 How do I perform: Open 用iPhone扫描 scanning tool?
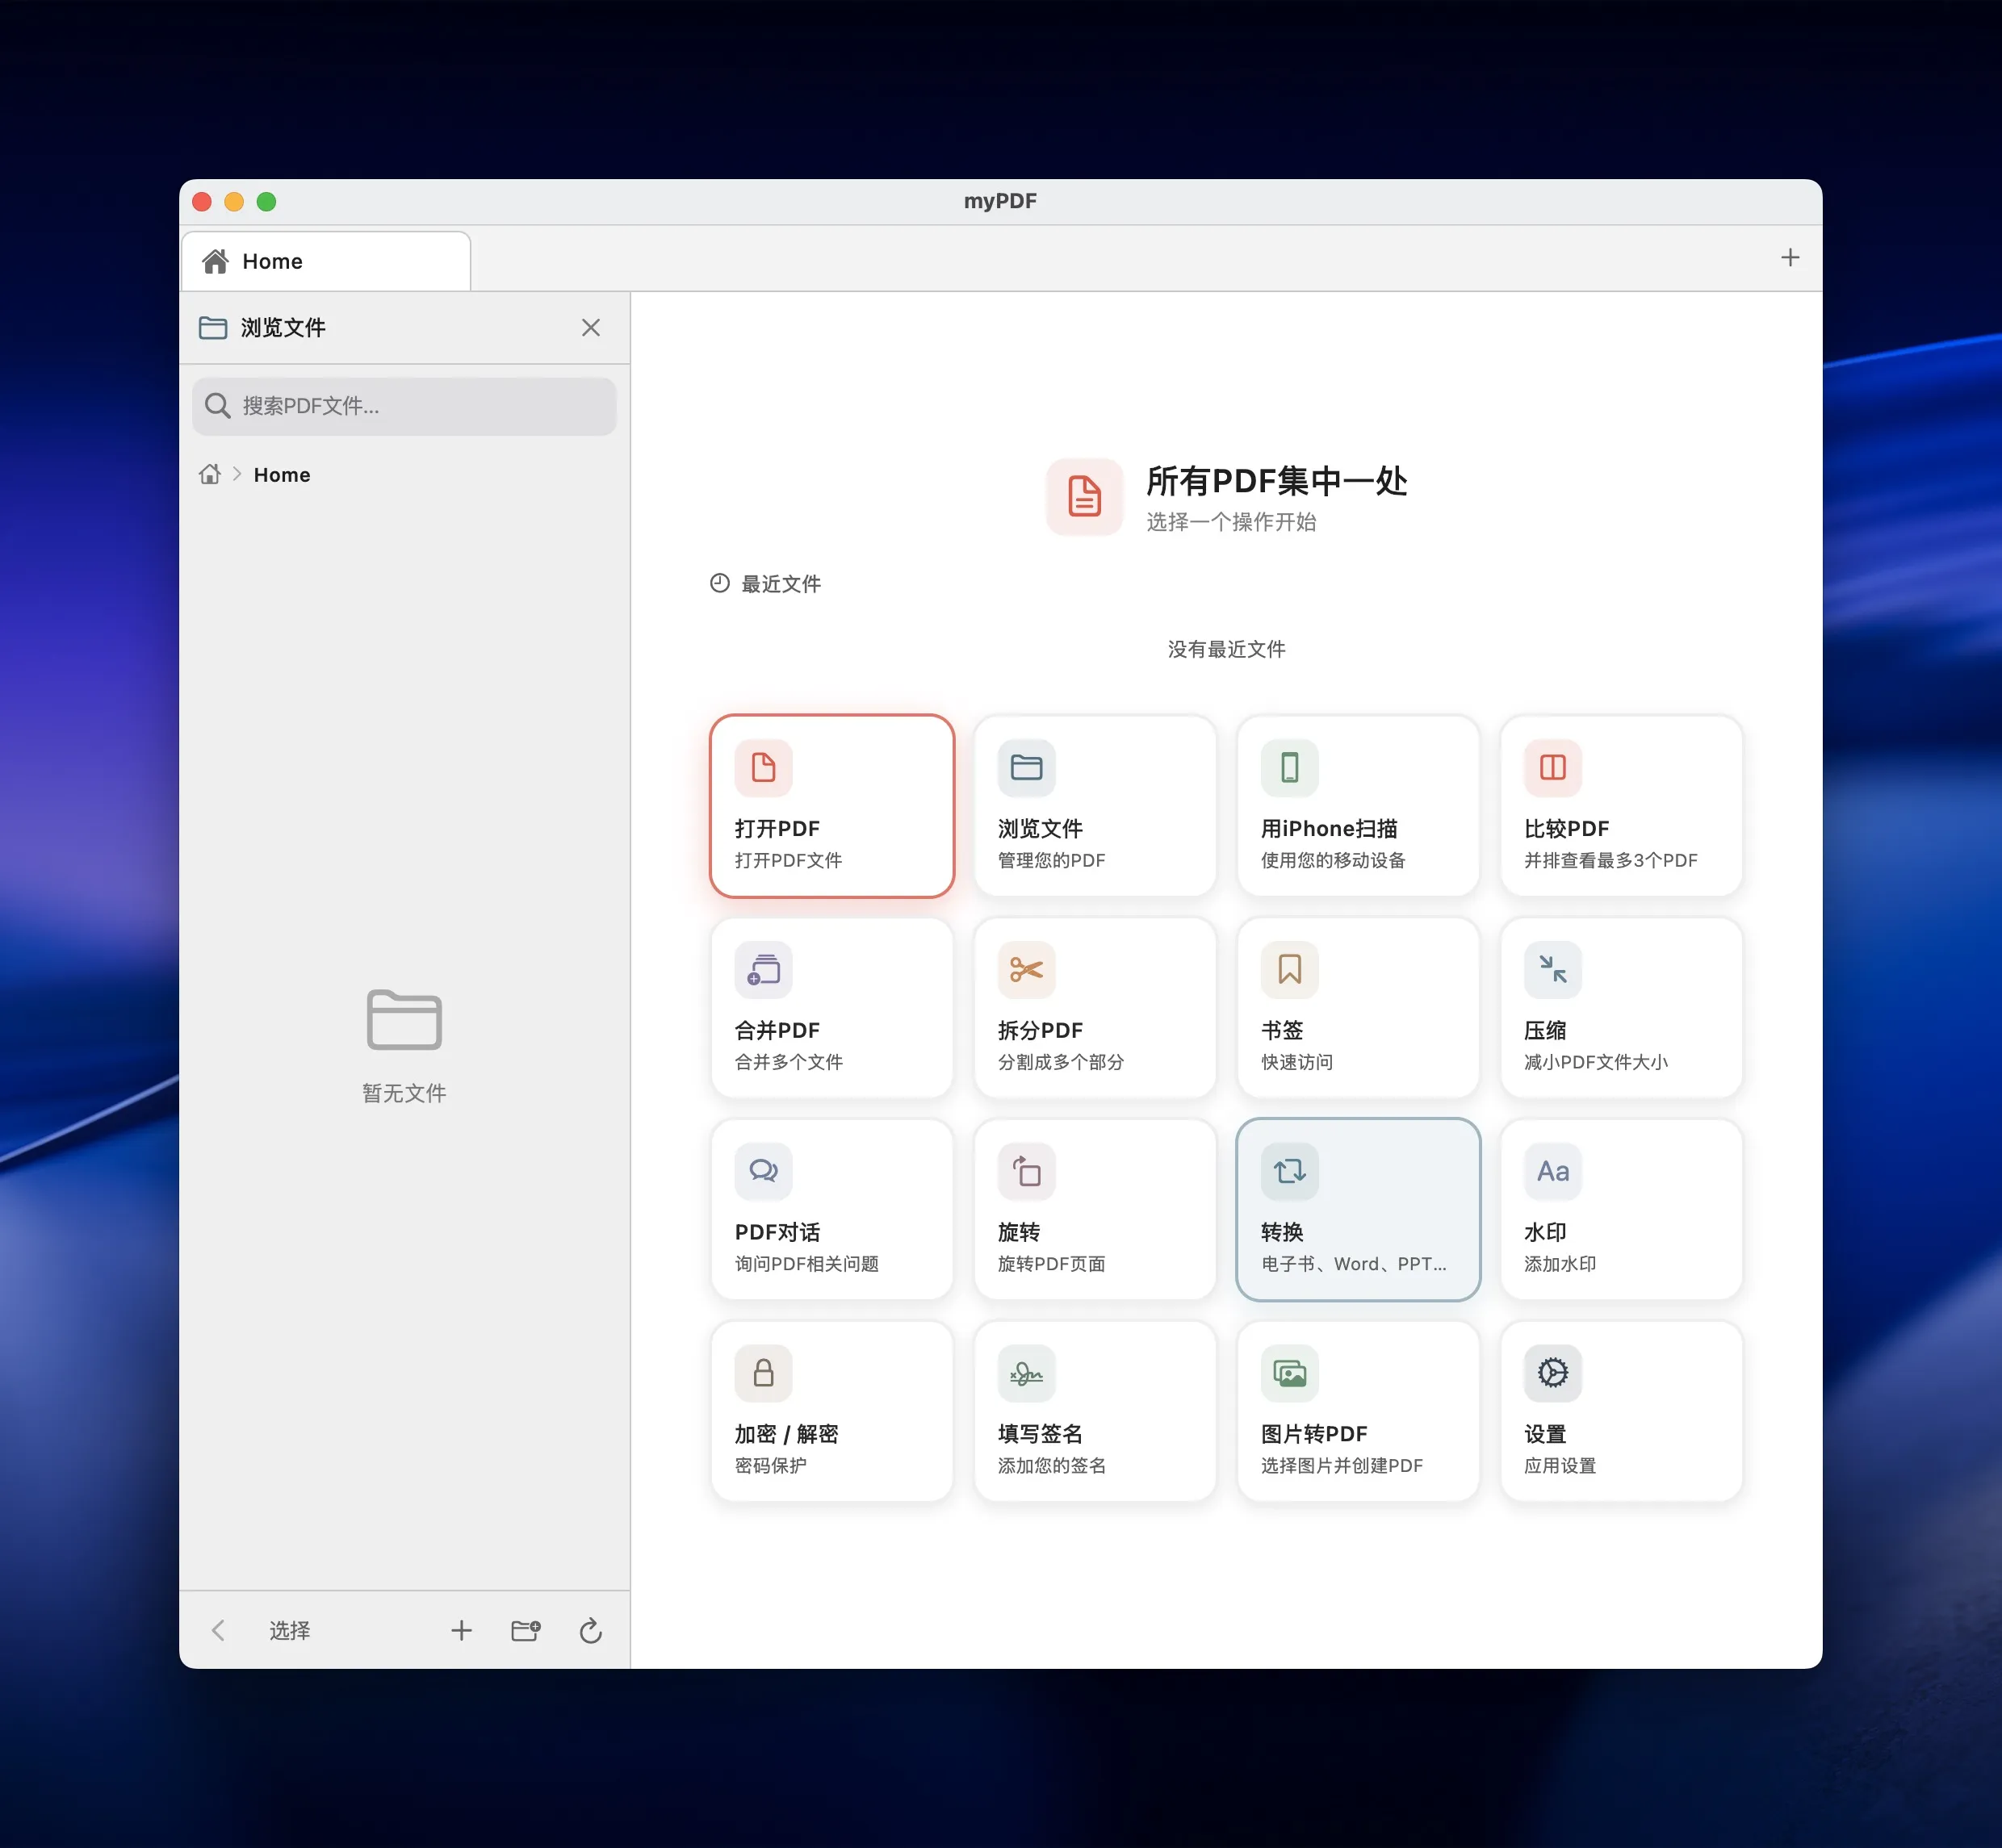1358,805
